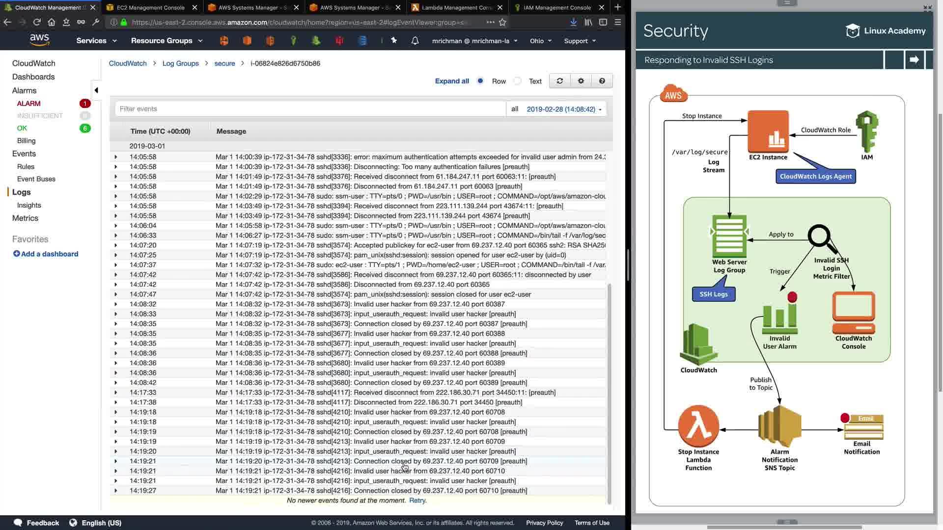943x530 pixels.
Task: Bookmark this page with star icon
Action: [x=502, y=22]
